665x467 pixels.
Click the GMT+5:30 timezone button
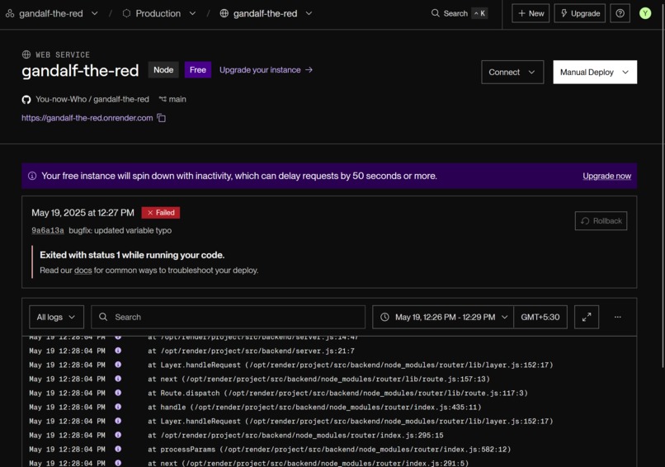[x=540, y=317]
